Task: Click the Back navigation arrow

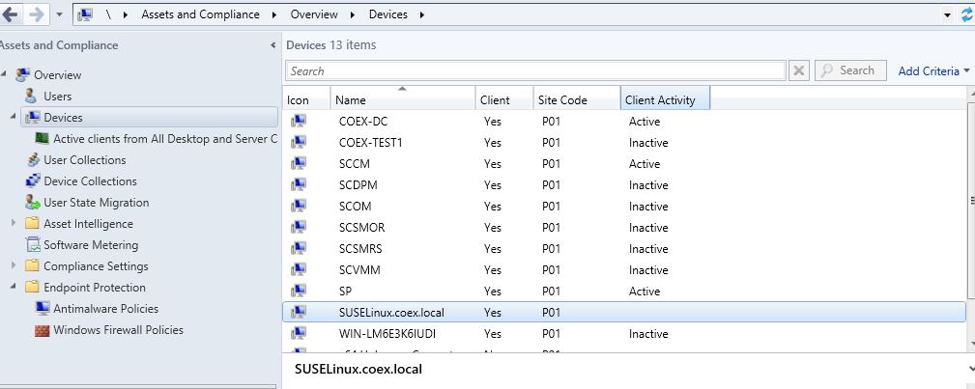Action: 10,14
